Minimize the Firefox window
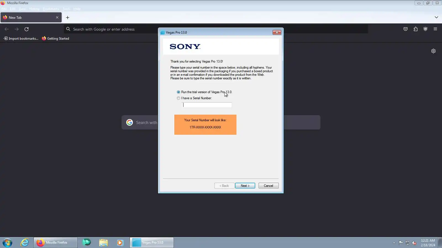 click(419, 3)
